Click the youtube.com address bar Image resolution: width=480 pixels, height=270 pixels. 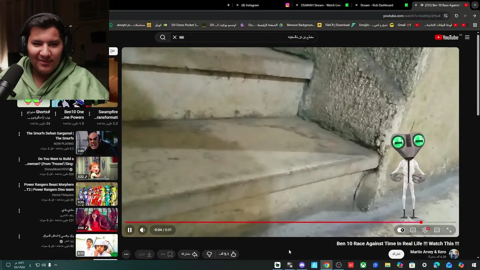click(x=412, y=16)
